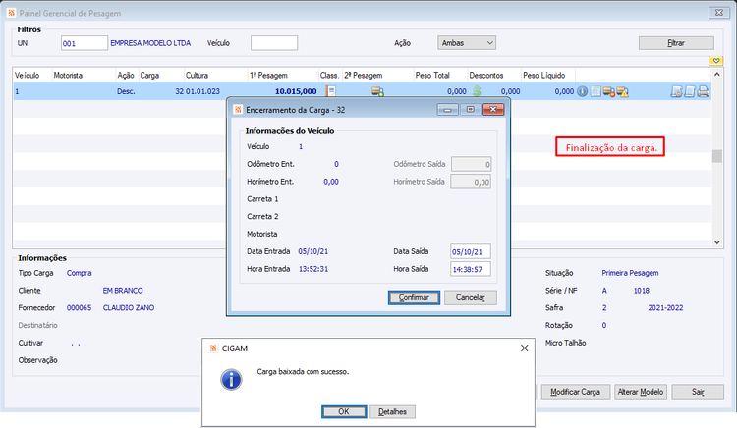Expand the yellow collapse arrow above grid
737x428 pixels.
pyautogui.click(x=715, y=61)
